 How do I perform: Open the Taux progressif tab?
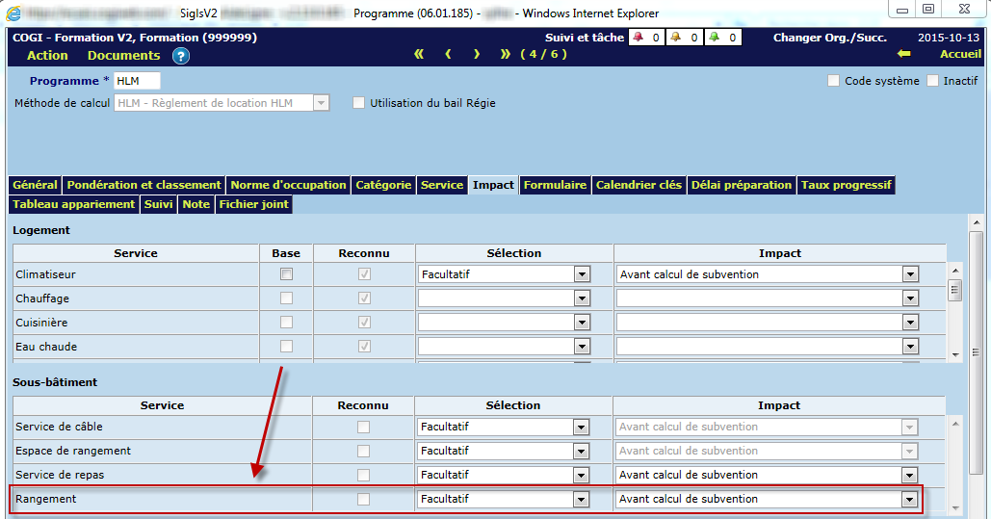(x=846, y=185)
